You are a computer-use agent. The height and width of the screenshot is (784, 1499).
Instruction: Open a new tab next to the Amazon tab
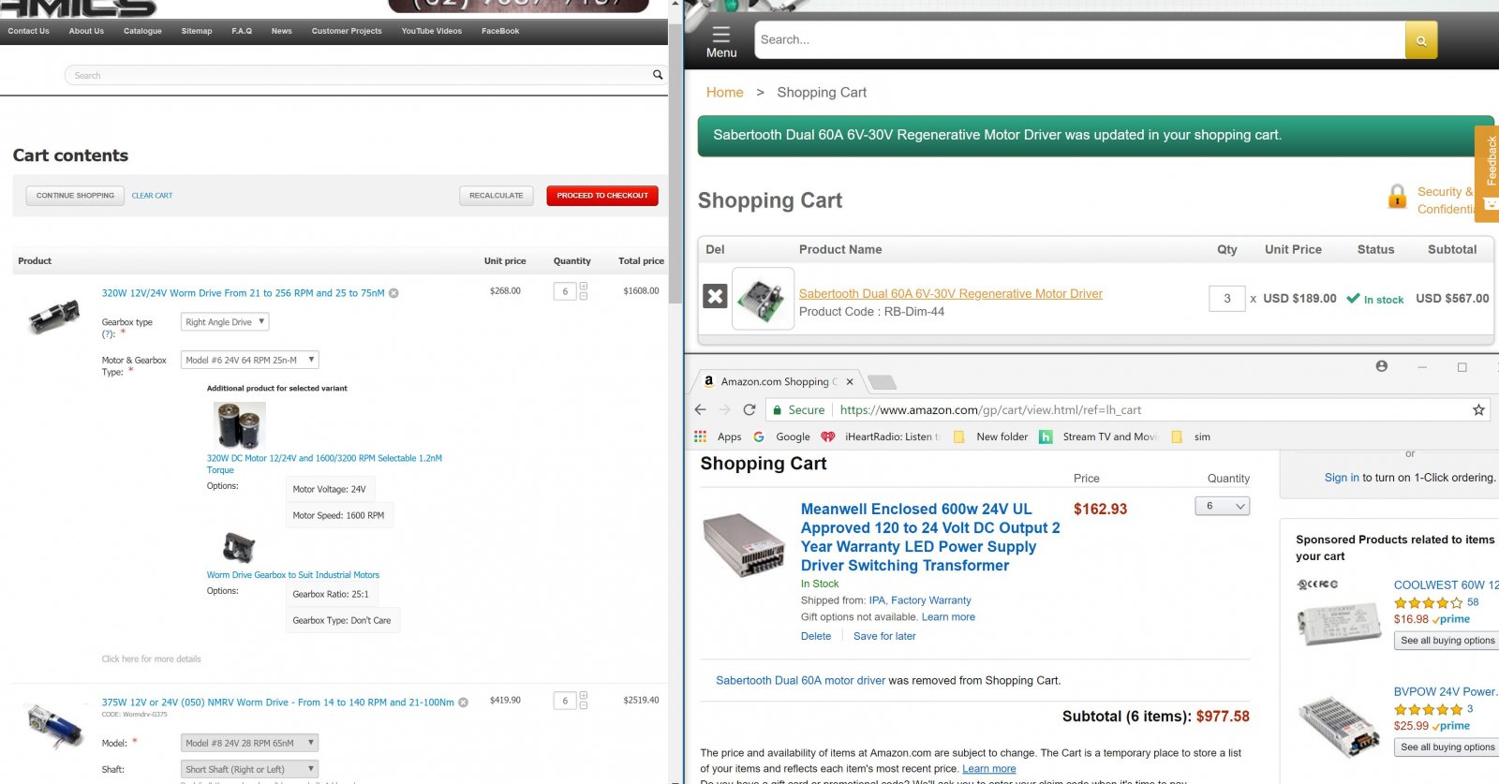tap(882, 382)
